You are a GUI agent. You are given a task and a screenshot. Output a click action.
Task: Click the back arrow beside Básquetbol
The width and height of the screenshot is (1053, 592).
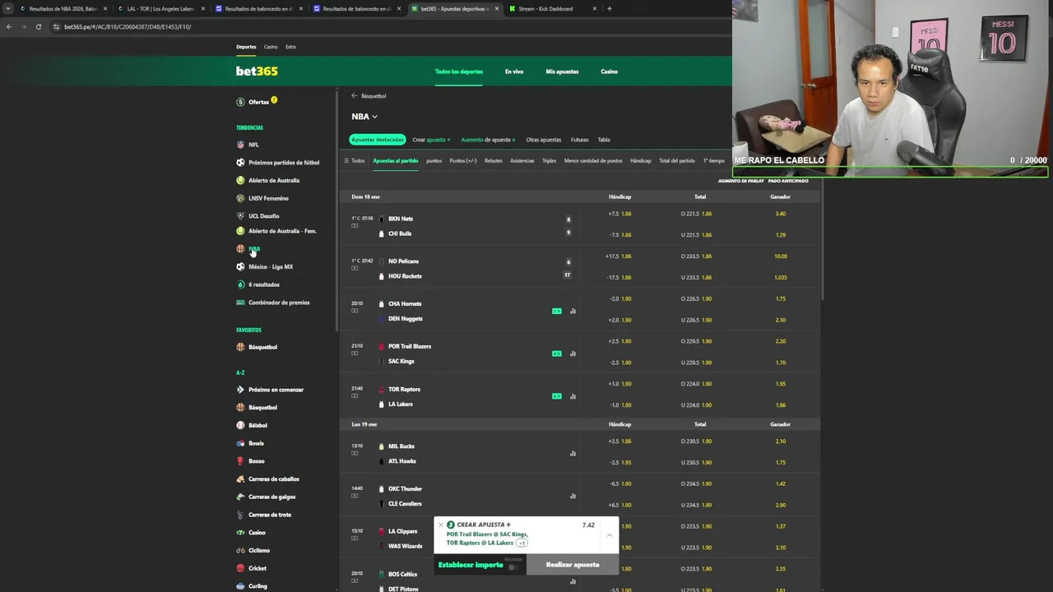[355, 96]
